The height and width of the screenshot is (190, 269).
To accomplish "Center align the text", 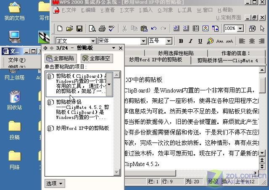I will click(252, 41).
